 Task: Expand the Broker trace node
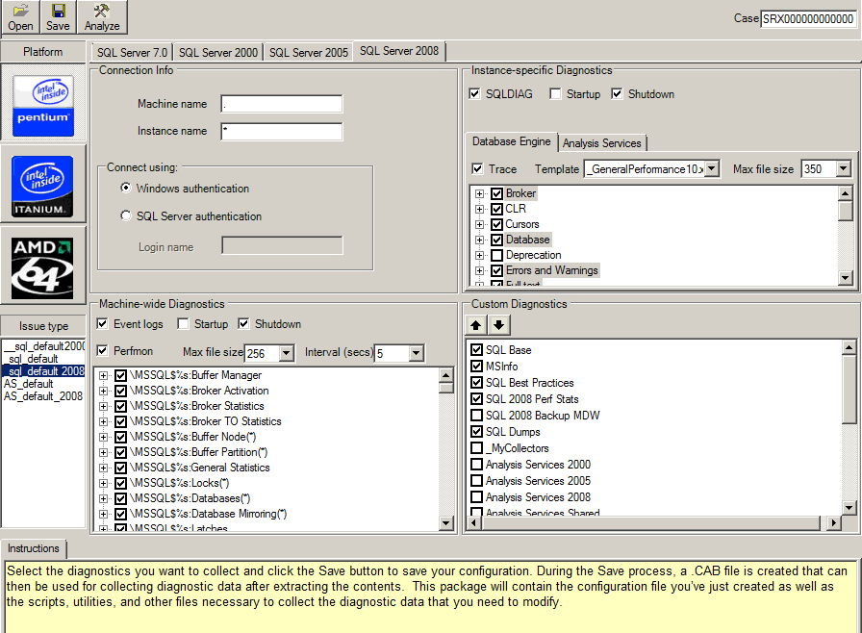pyautogui.click(x=479, y=194)
